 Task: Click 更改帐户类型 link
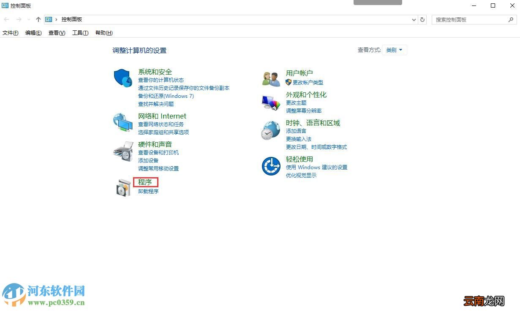(308, 83)
